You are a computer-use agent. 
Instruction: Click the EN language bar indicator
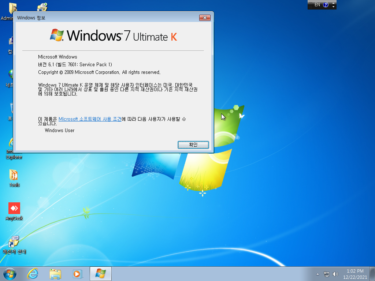[x=317, y=5]
